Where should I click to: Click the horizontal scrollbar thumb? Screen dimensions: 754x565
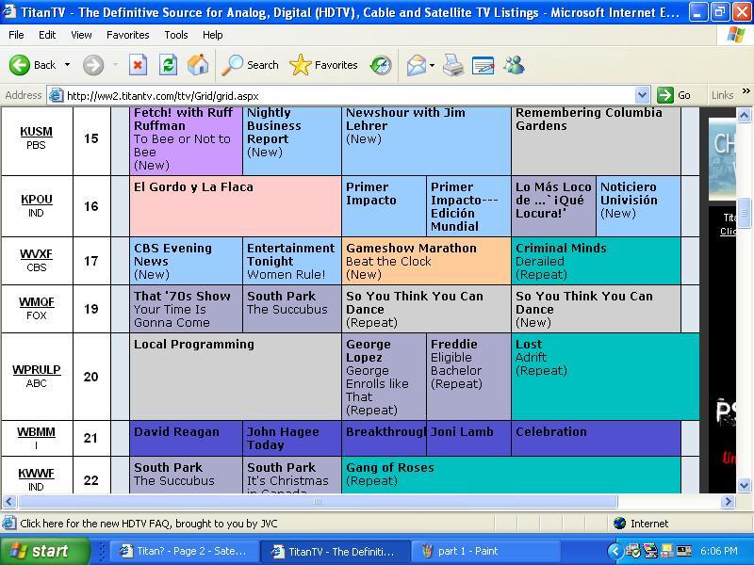coord(318,502)
